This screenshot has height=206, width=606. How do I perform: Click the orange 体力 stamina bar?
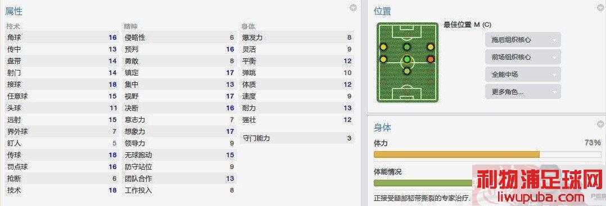[456, 155]
